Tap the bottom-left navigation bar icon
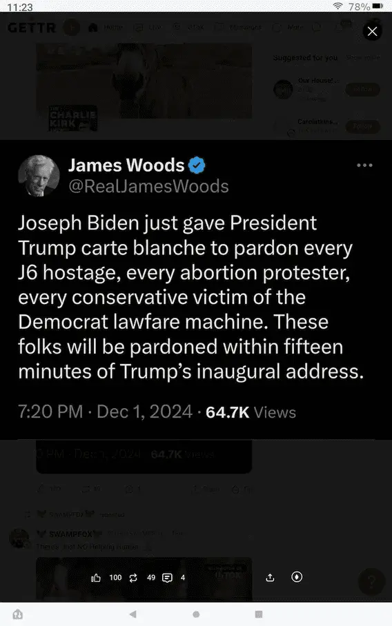 (17, 614)
